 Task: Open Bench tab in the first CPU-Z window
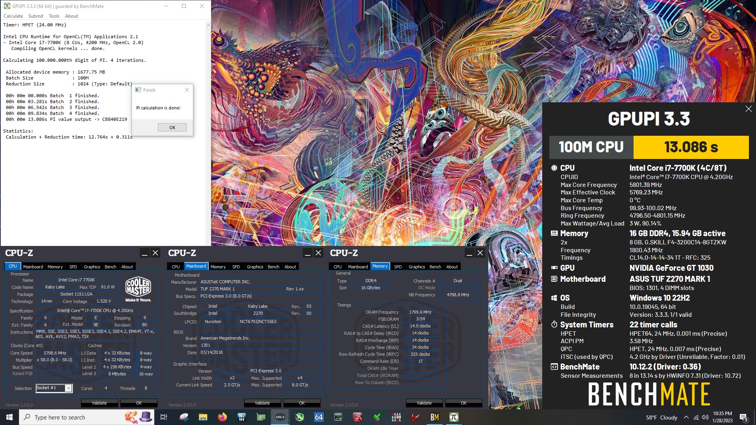click(x=111, y=267)
